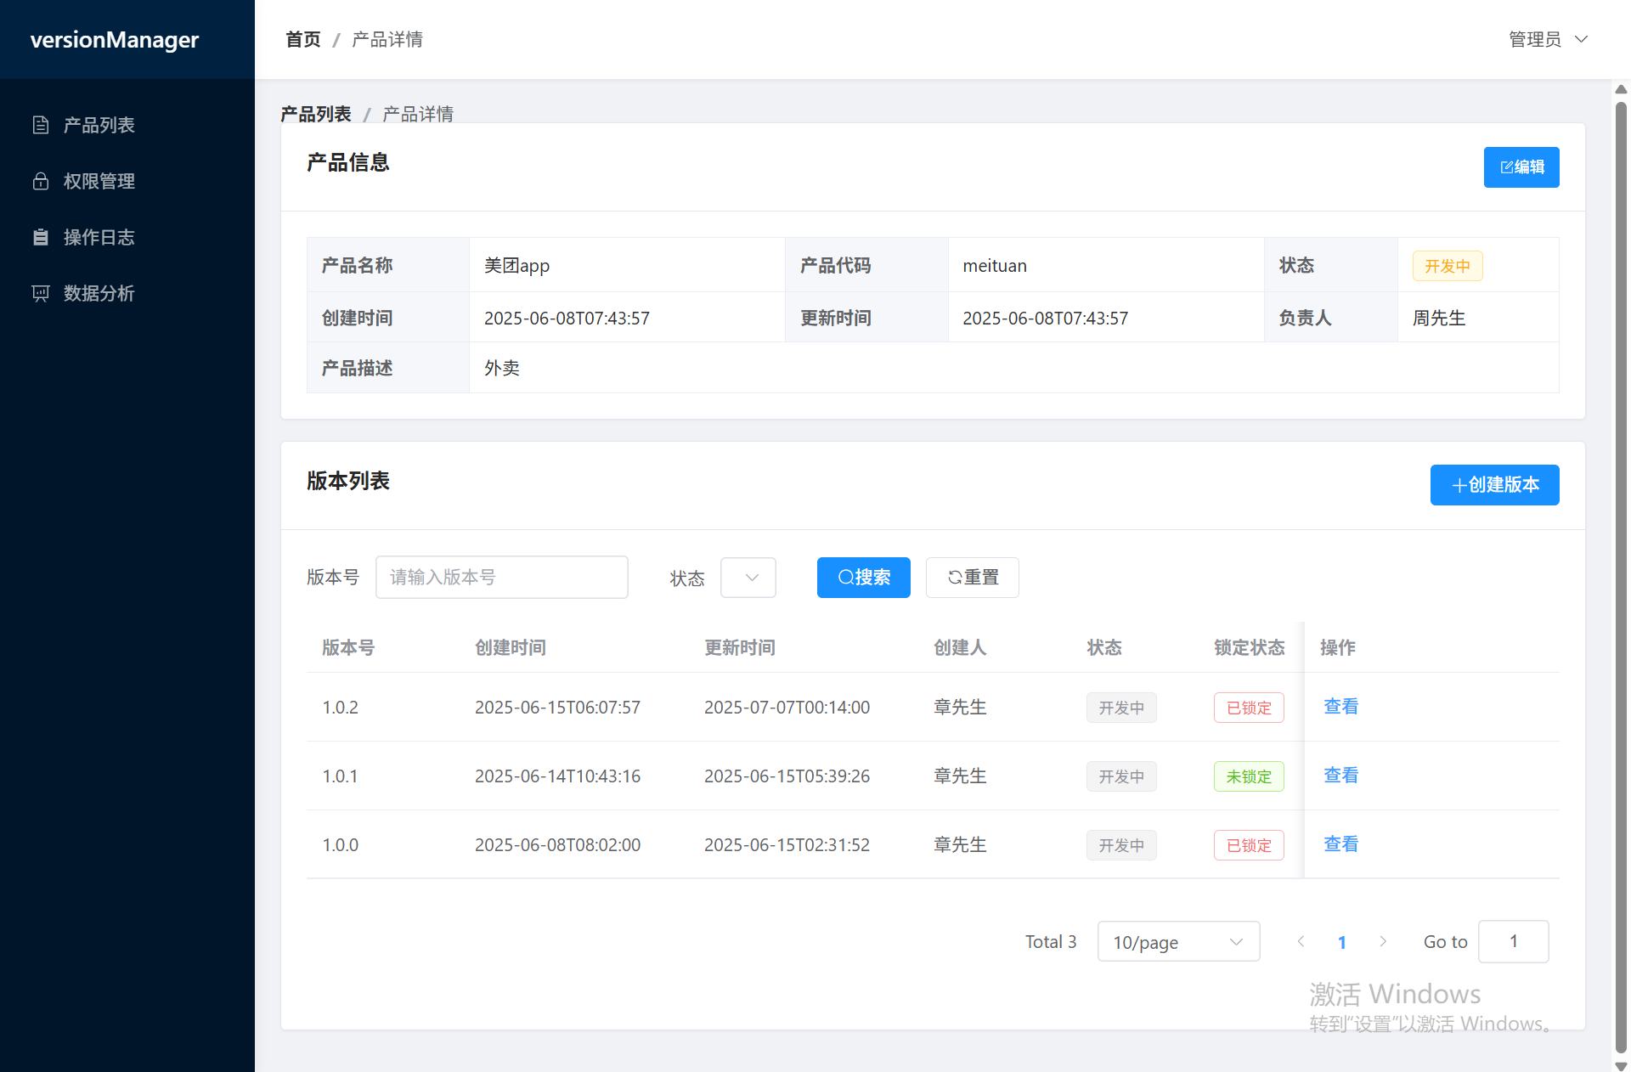
Task: Click the up arrow of the page scrollbar
Action: pyautogui.click(x=1621, y=89)
